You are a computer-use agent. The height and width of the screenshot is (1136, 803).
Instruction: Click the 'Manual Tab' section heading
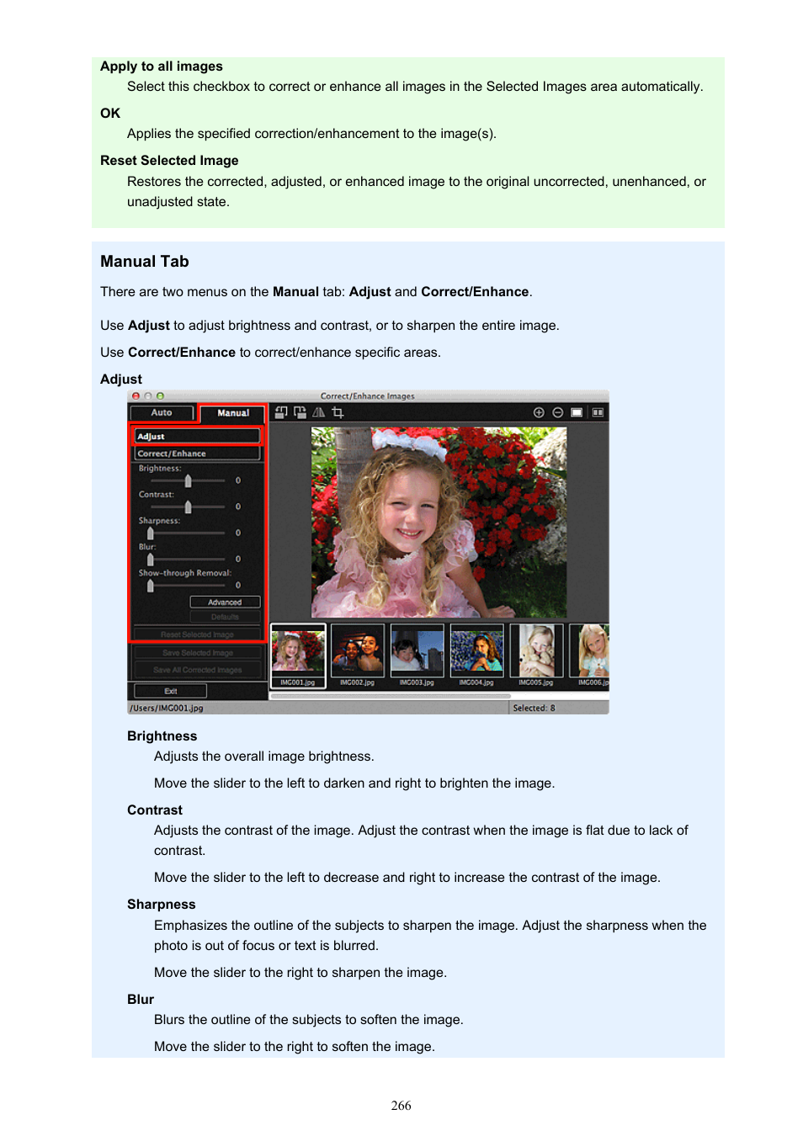[x=145, y=262]
